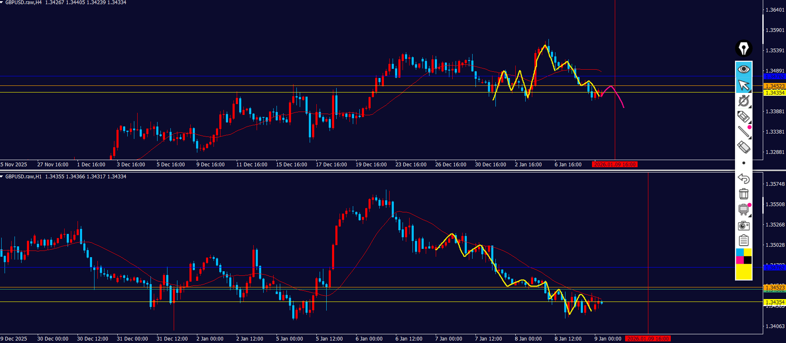Viewport: 786px width, 343px height.
Task: Pick the cyan color swatch
Action: click(740, 252)
